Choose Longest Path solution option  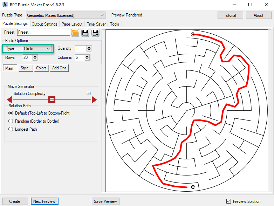11,129
